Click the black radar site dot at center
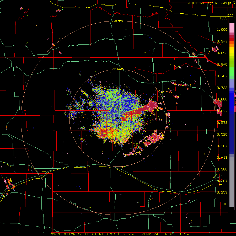The height and width of the screenshot is (236, 236). [x=118, y=118]
